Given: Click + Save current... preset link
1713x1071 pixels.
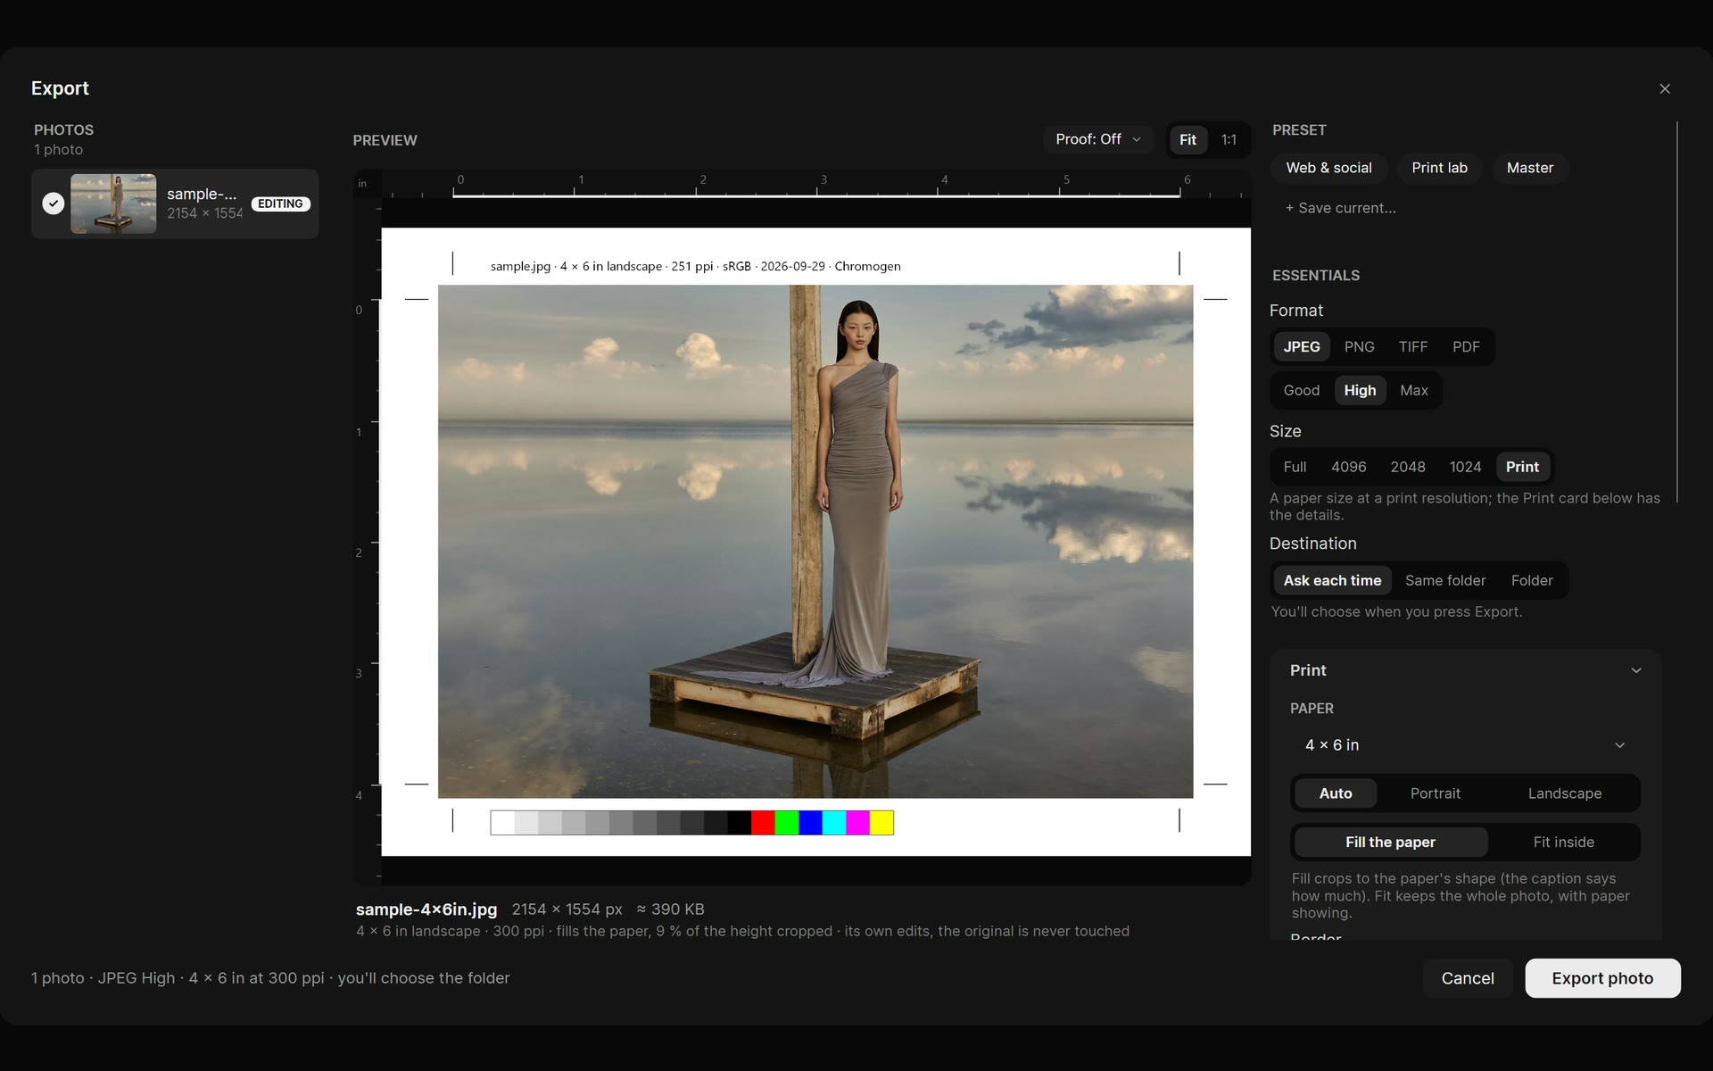Looking at the screenshot, I should coord(1340,208).
